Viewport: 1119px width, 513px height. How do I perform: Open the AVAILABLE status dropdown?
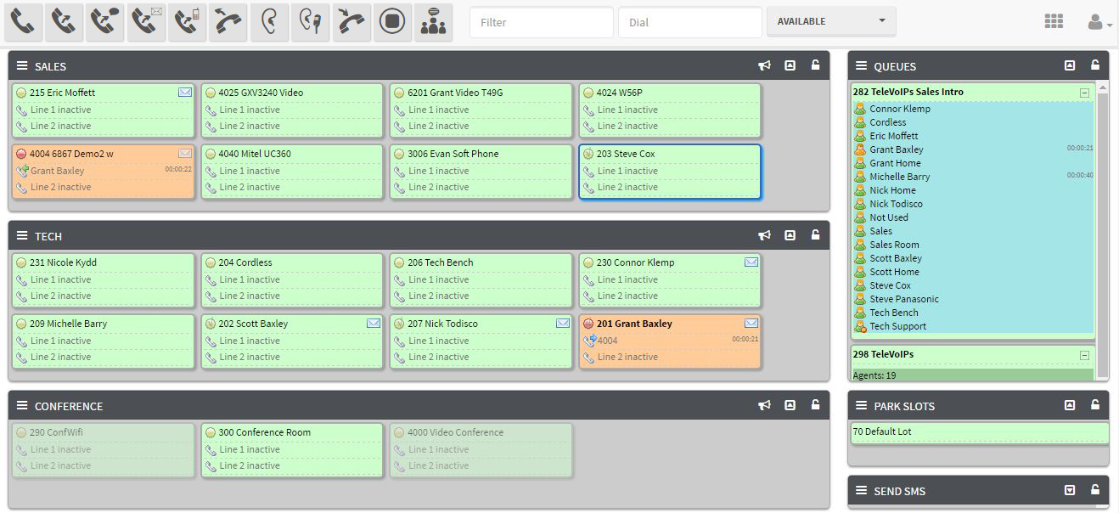[x=829, y=20]
